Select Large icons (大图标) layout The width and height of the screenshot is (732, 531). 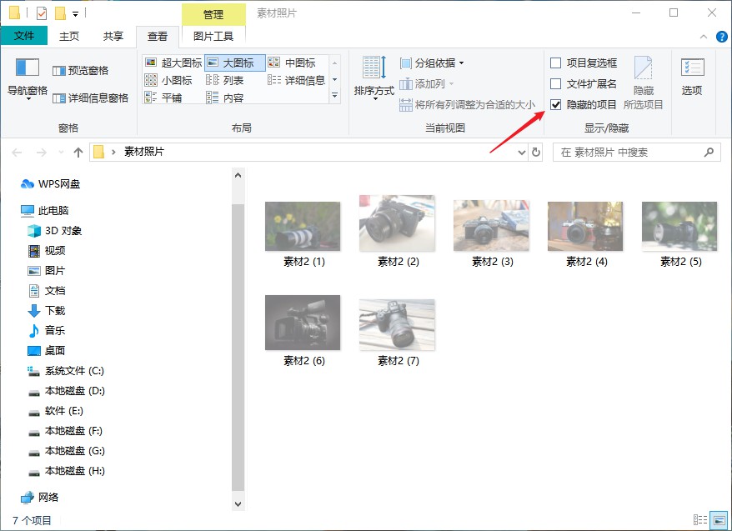(x=235, y=63)
